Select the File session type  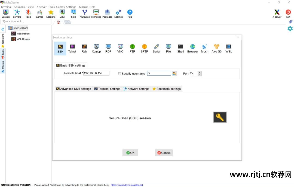(169, 48)
